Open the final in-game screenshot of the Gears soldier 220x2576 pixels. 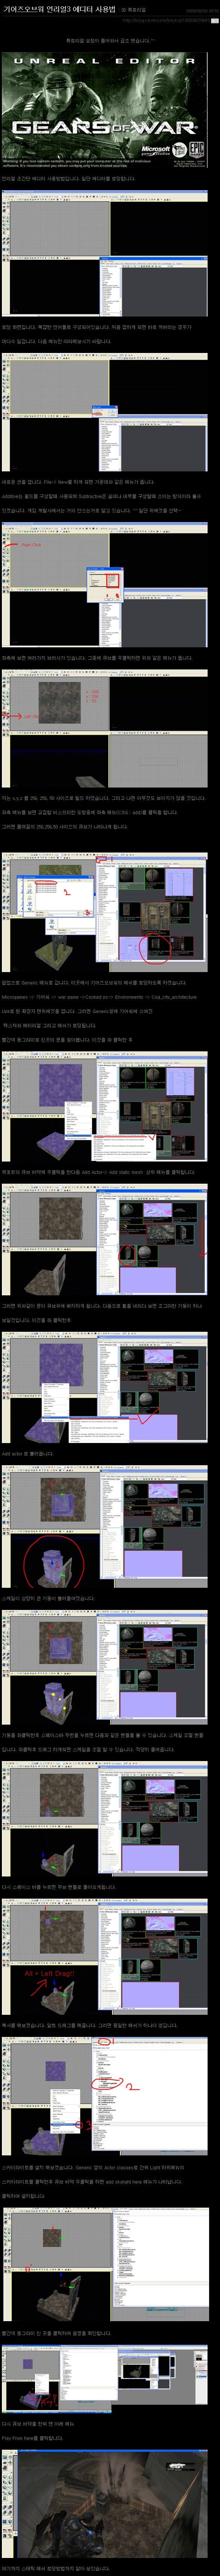point(105,2504)
